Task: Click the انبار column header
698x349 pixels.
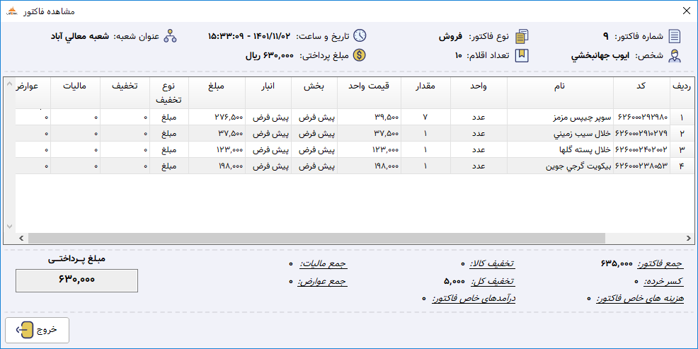Action: coord(268,93)
